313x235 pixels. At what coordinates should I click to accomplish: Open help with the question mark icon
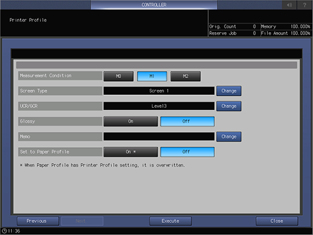pos(305,5)
